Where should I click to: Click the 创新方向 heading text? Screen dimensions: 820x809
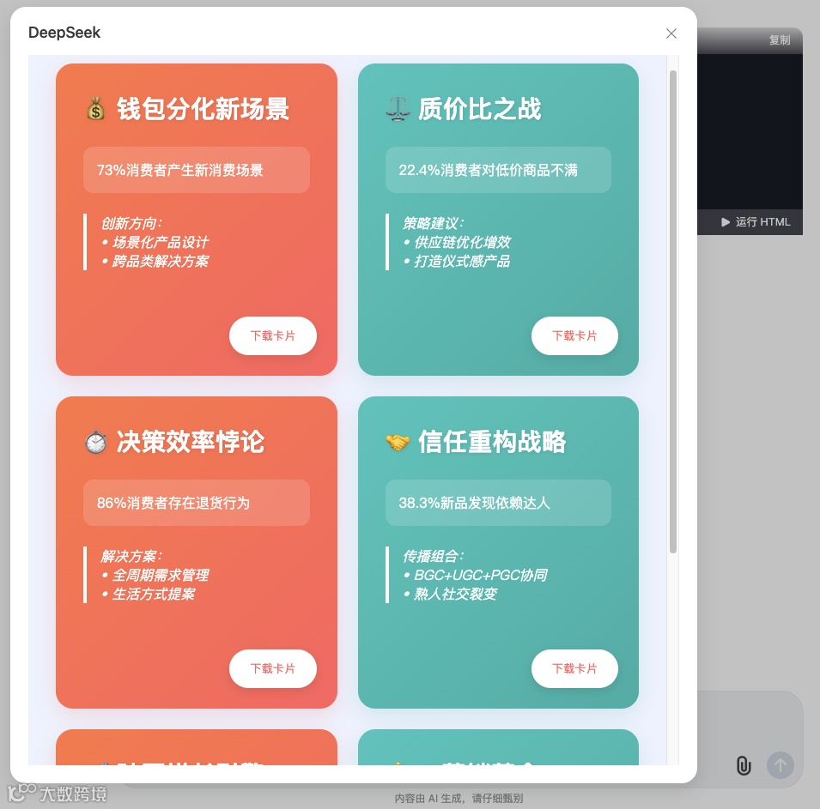tap(131, 223)
